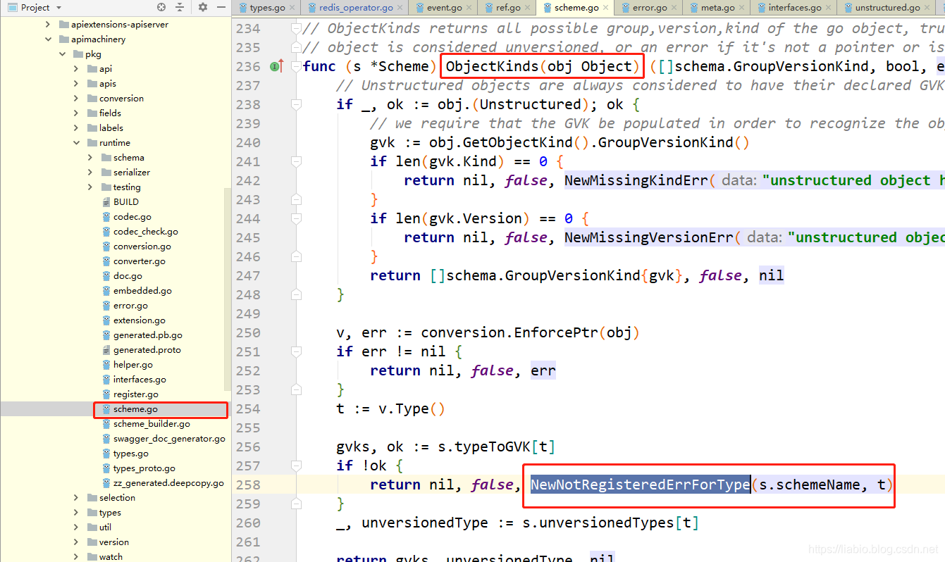Expand the serializer folder
This screenshot has height=562, width=945.
90,173
